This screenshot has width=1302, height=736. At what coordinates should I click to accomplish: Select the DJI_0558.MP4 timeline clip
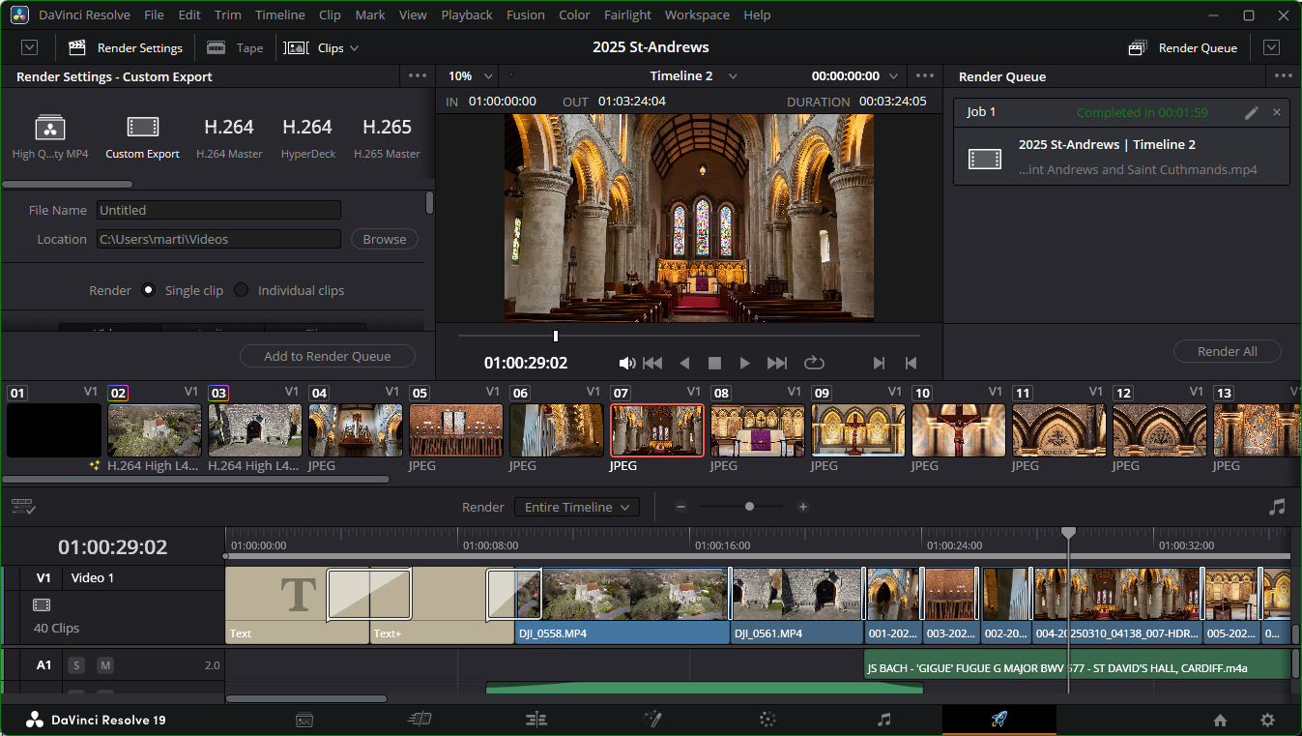622,605
